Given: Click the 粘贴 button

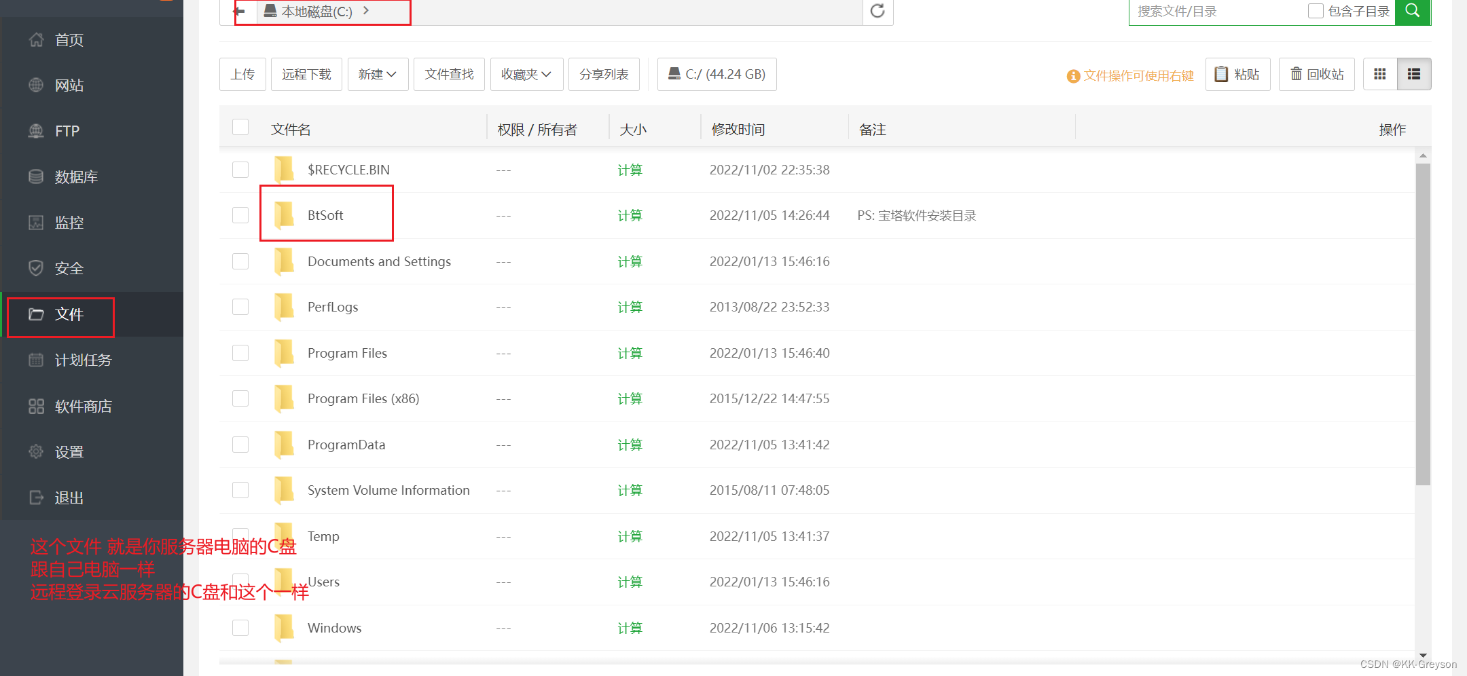Looking at the screenshot, I should pyautogui.click(x=1237, y=74).
